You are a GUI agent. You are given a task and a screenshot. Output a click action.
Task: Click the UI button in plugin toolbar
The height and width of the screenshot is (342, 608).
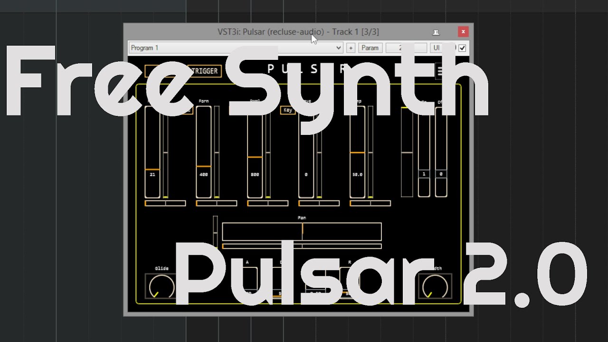[x=437, y=48]
